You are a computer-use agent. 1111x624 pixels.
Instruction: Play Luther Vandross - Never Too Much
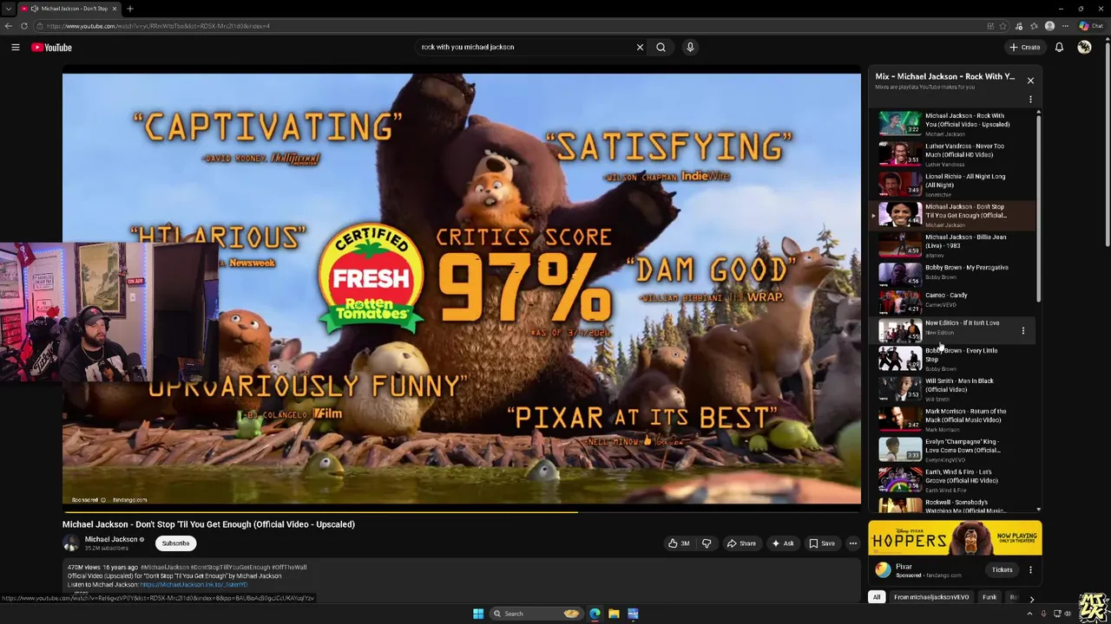(x=955, y=153)
